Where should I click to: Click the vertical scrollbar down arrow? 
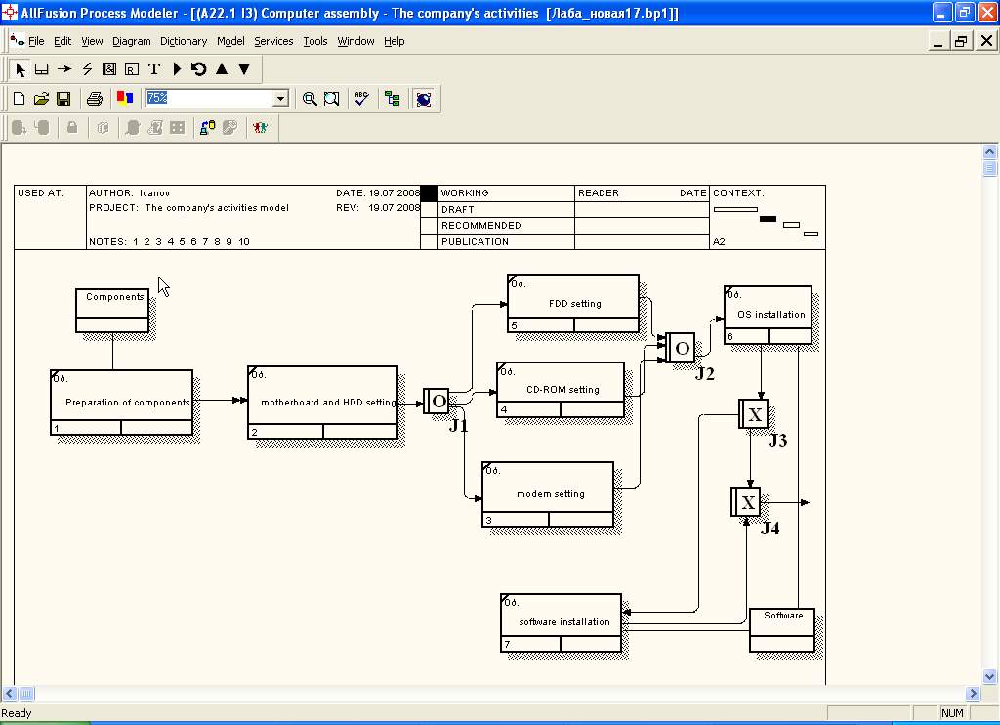[x=990, y=676]
